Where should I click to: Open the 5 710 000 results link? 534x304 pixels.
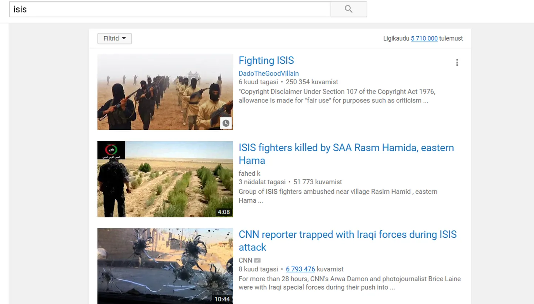[424, 38]
